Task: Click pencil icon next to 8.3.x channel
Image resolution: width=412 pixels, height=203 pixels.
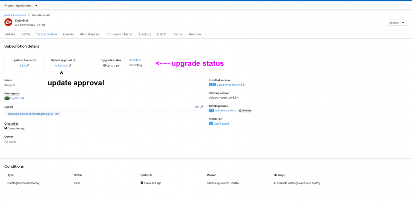Action: [x=28, y=65]
